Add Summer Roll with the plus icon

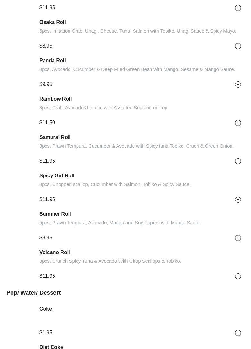(238, 238)
